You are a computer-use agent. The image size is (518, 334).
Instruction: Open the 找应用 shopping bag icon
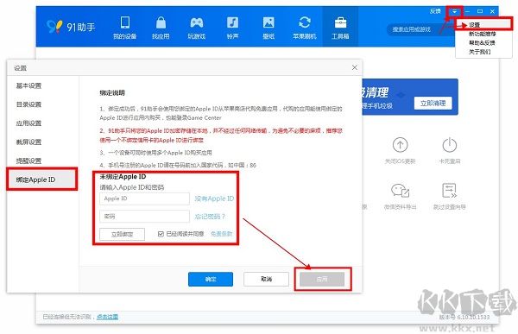pos(161,22)
